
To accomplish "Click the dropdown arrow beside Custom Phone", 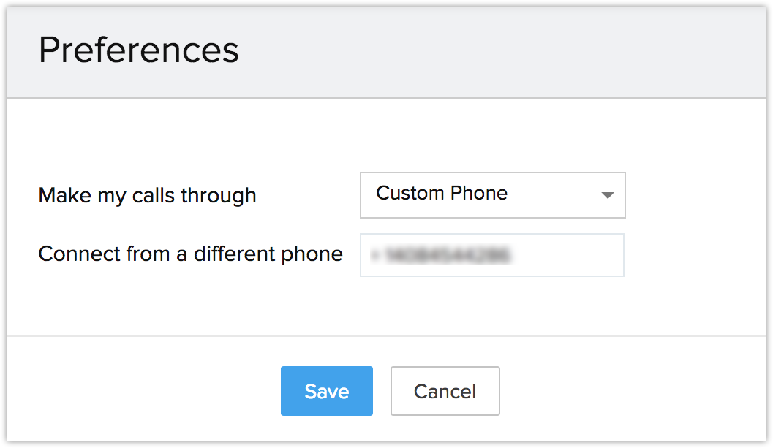I will click(x=606, y=195).
